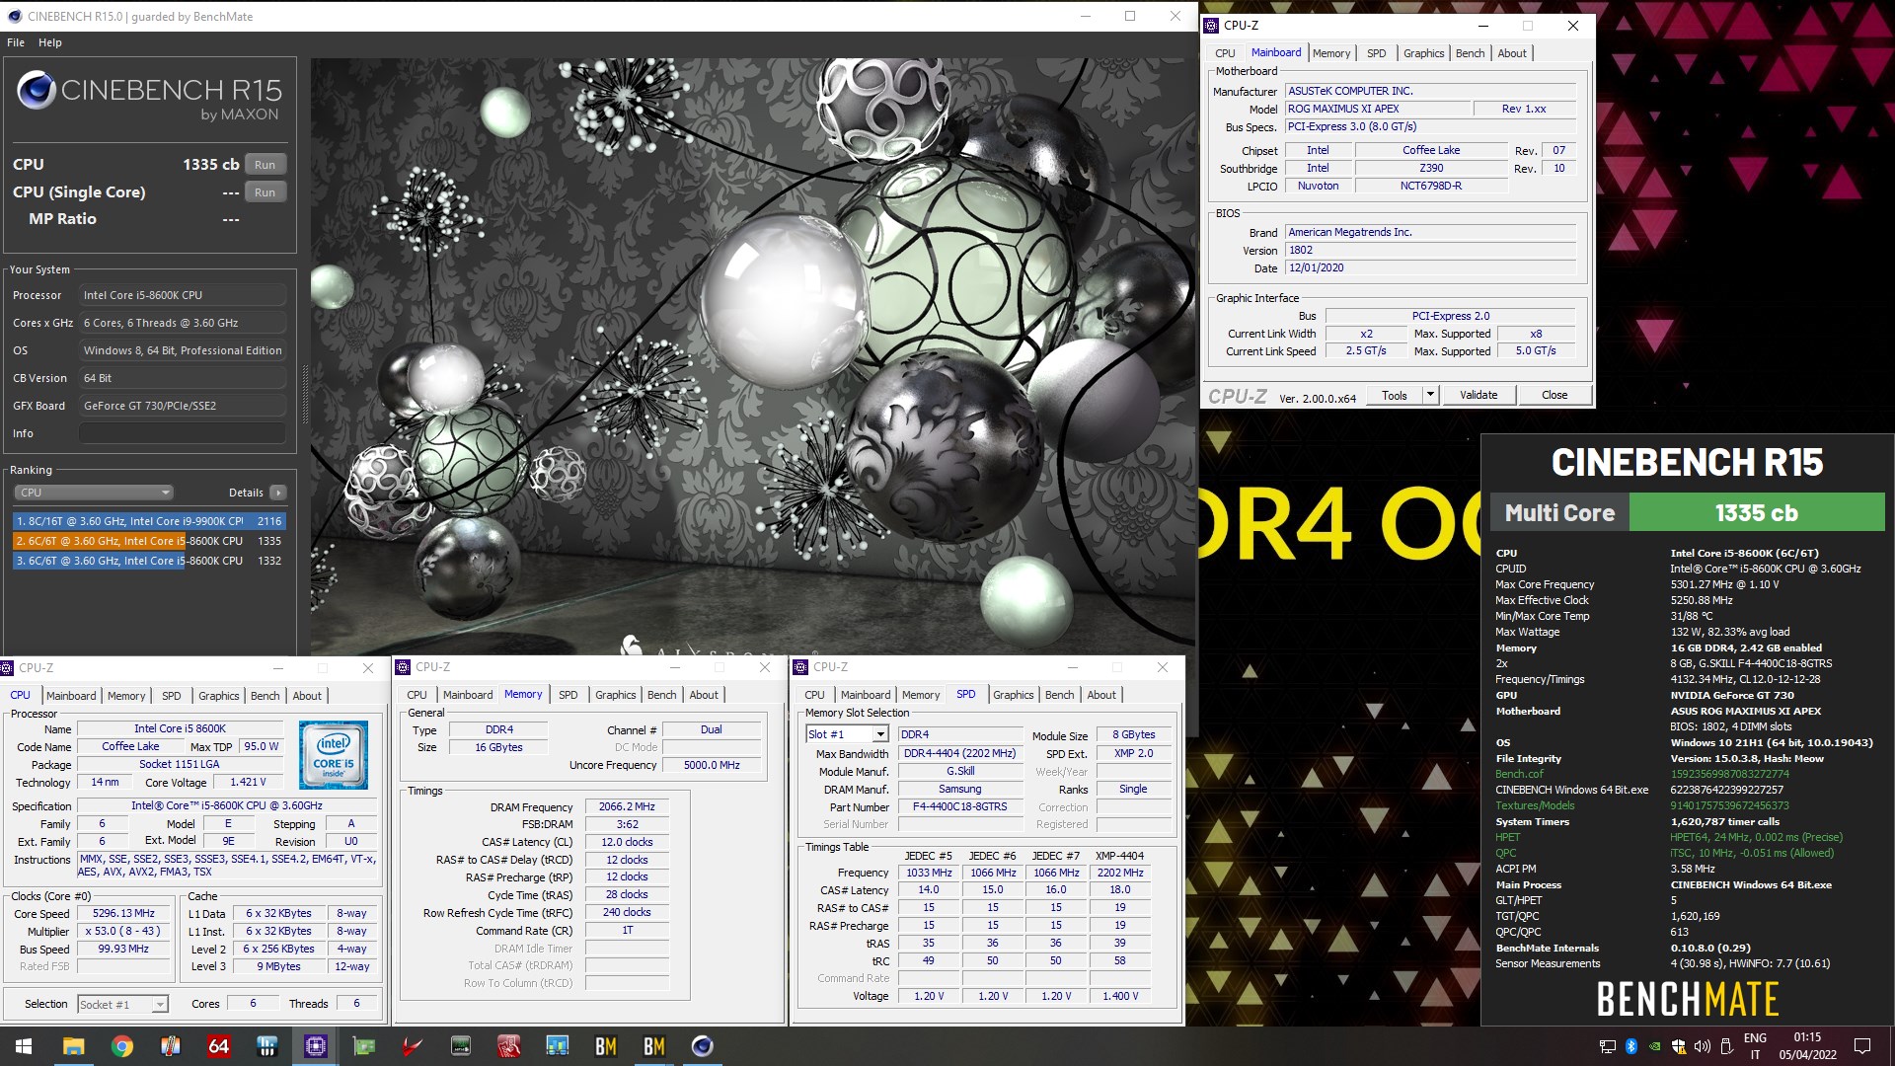Open the AIDA64 taskbar icon
The width and height of the screenshot is (1895, 1066).
pos(219,1046)
